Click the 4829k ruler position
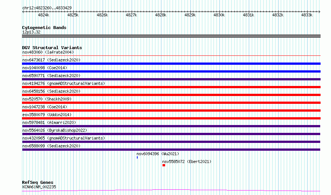This screenshot has height=195, width=331. (190, 15)
